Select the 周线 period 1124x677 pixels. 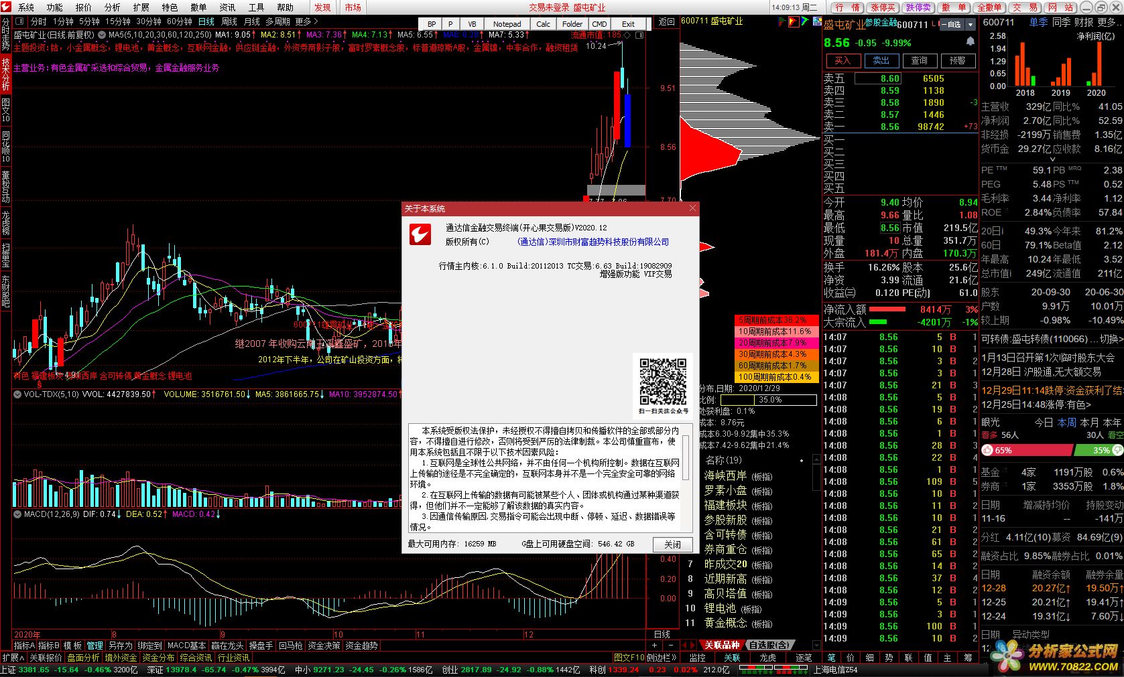pyautogui.click(x=229, y=21)
